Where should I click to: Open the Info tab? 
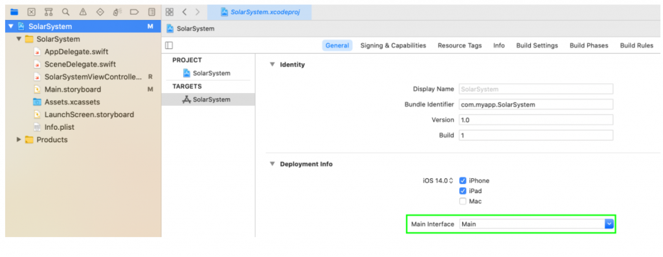(x=499, y=46)
